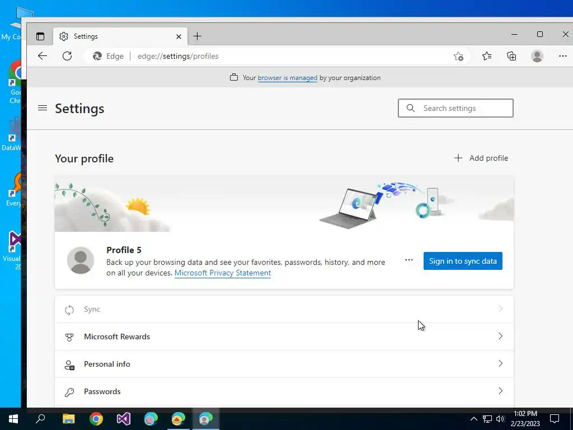This screenshot has height=430, width=573.
Task: Open the browser is managed link
Action: click(287, 77)
